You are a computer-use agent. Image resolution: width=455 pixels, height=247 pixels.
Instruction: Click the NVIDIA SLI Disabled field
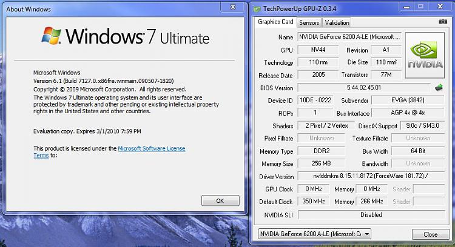371,214
